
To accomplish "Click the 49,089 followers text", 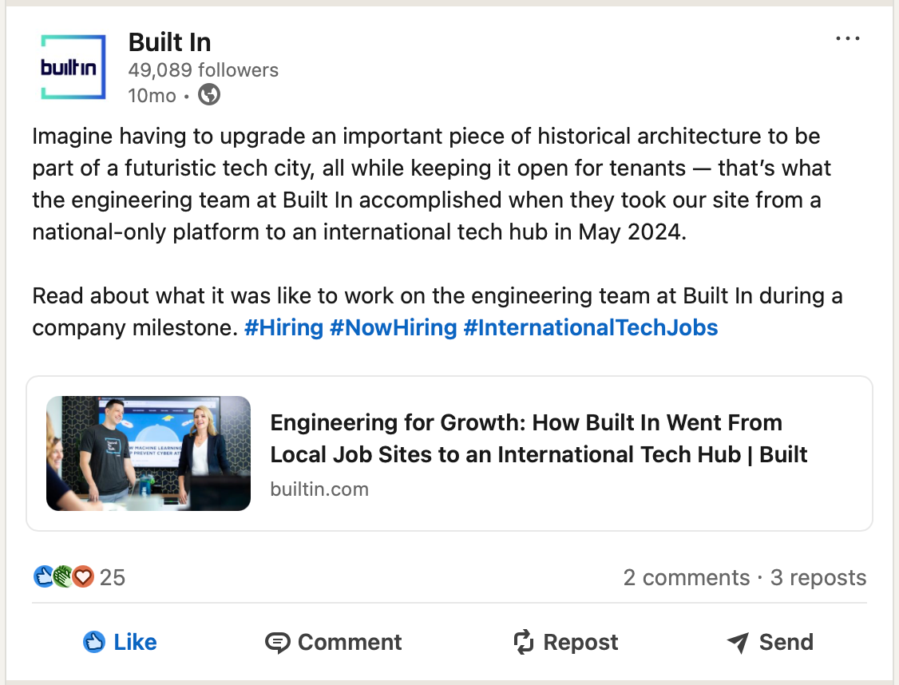I will point(203,70).
